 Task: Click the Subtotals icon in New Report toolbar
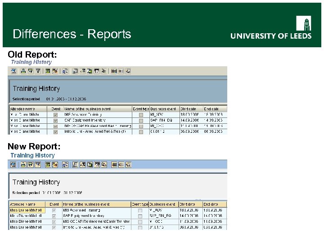coord(55,165)
